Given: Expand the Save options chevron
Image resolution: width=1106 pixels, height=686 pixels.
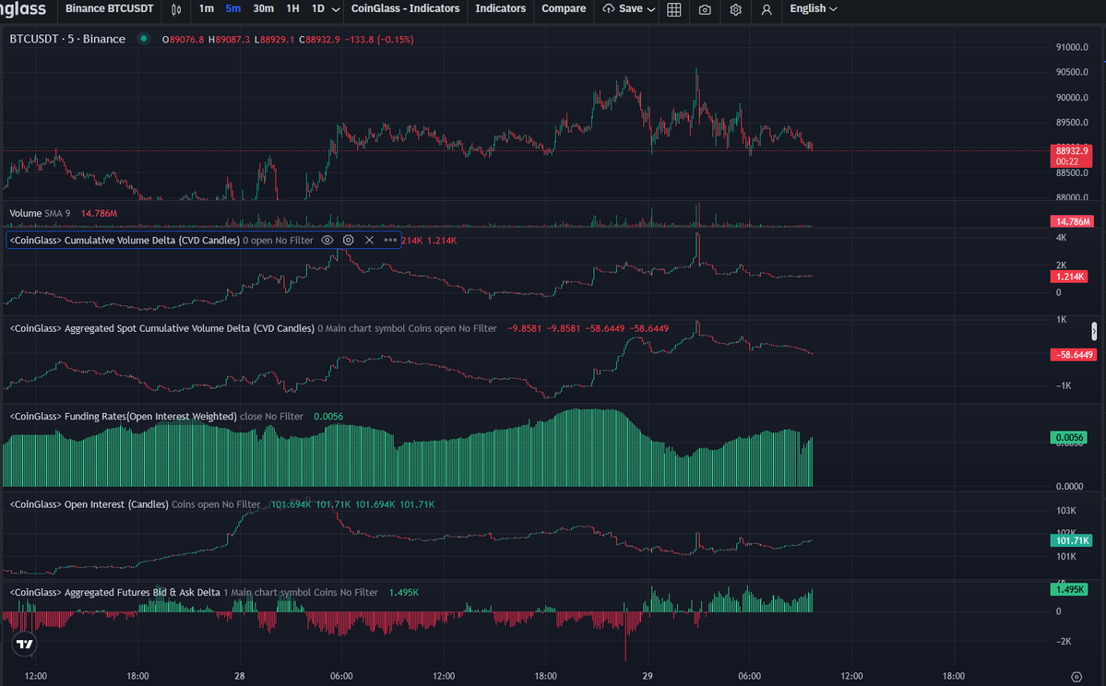Looking at the screenshot, I should pos(651,9).
